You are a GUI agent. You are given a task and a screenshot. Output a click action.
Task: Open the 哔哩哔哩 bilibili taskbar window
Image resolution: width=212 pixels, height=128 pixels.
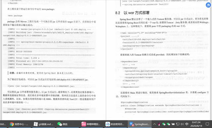91,124
